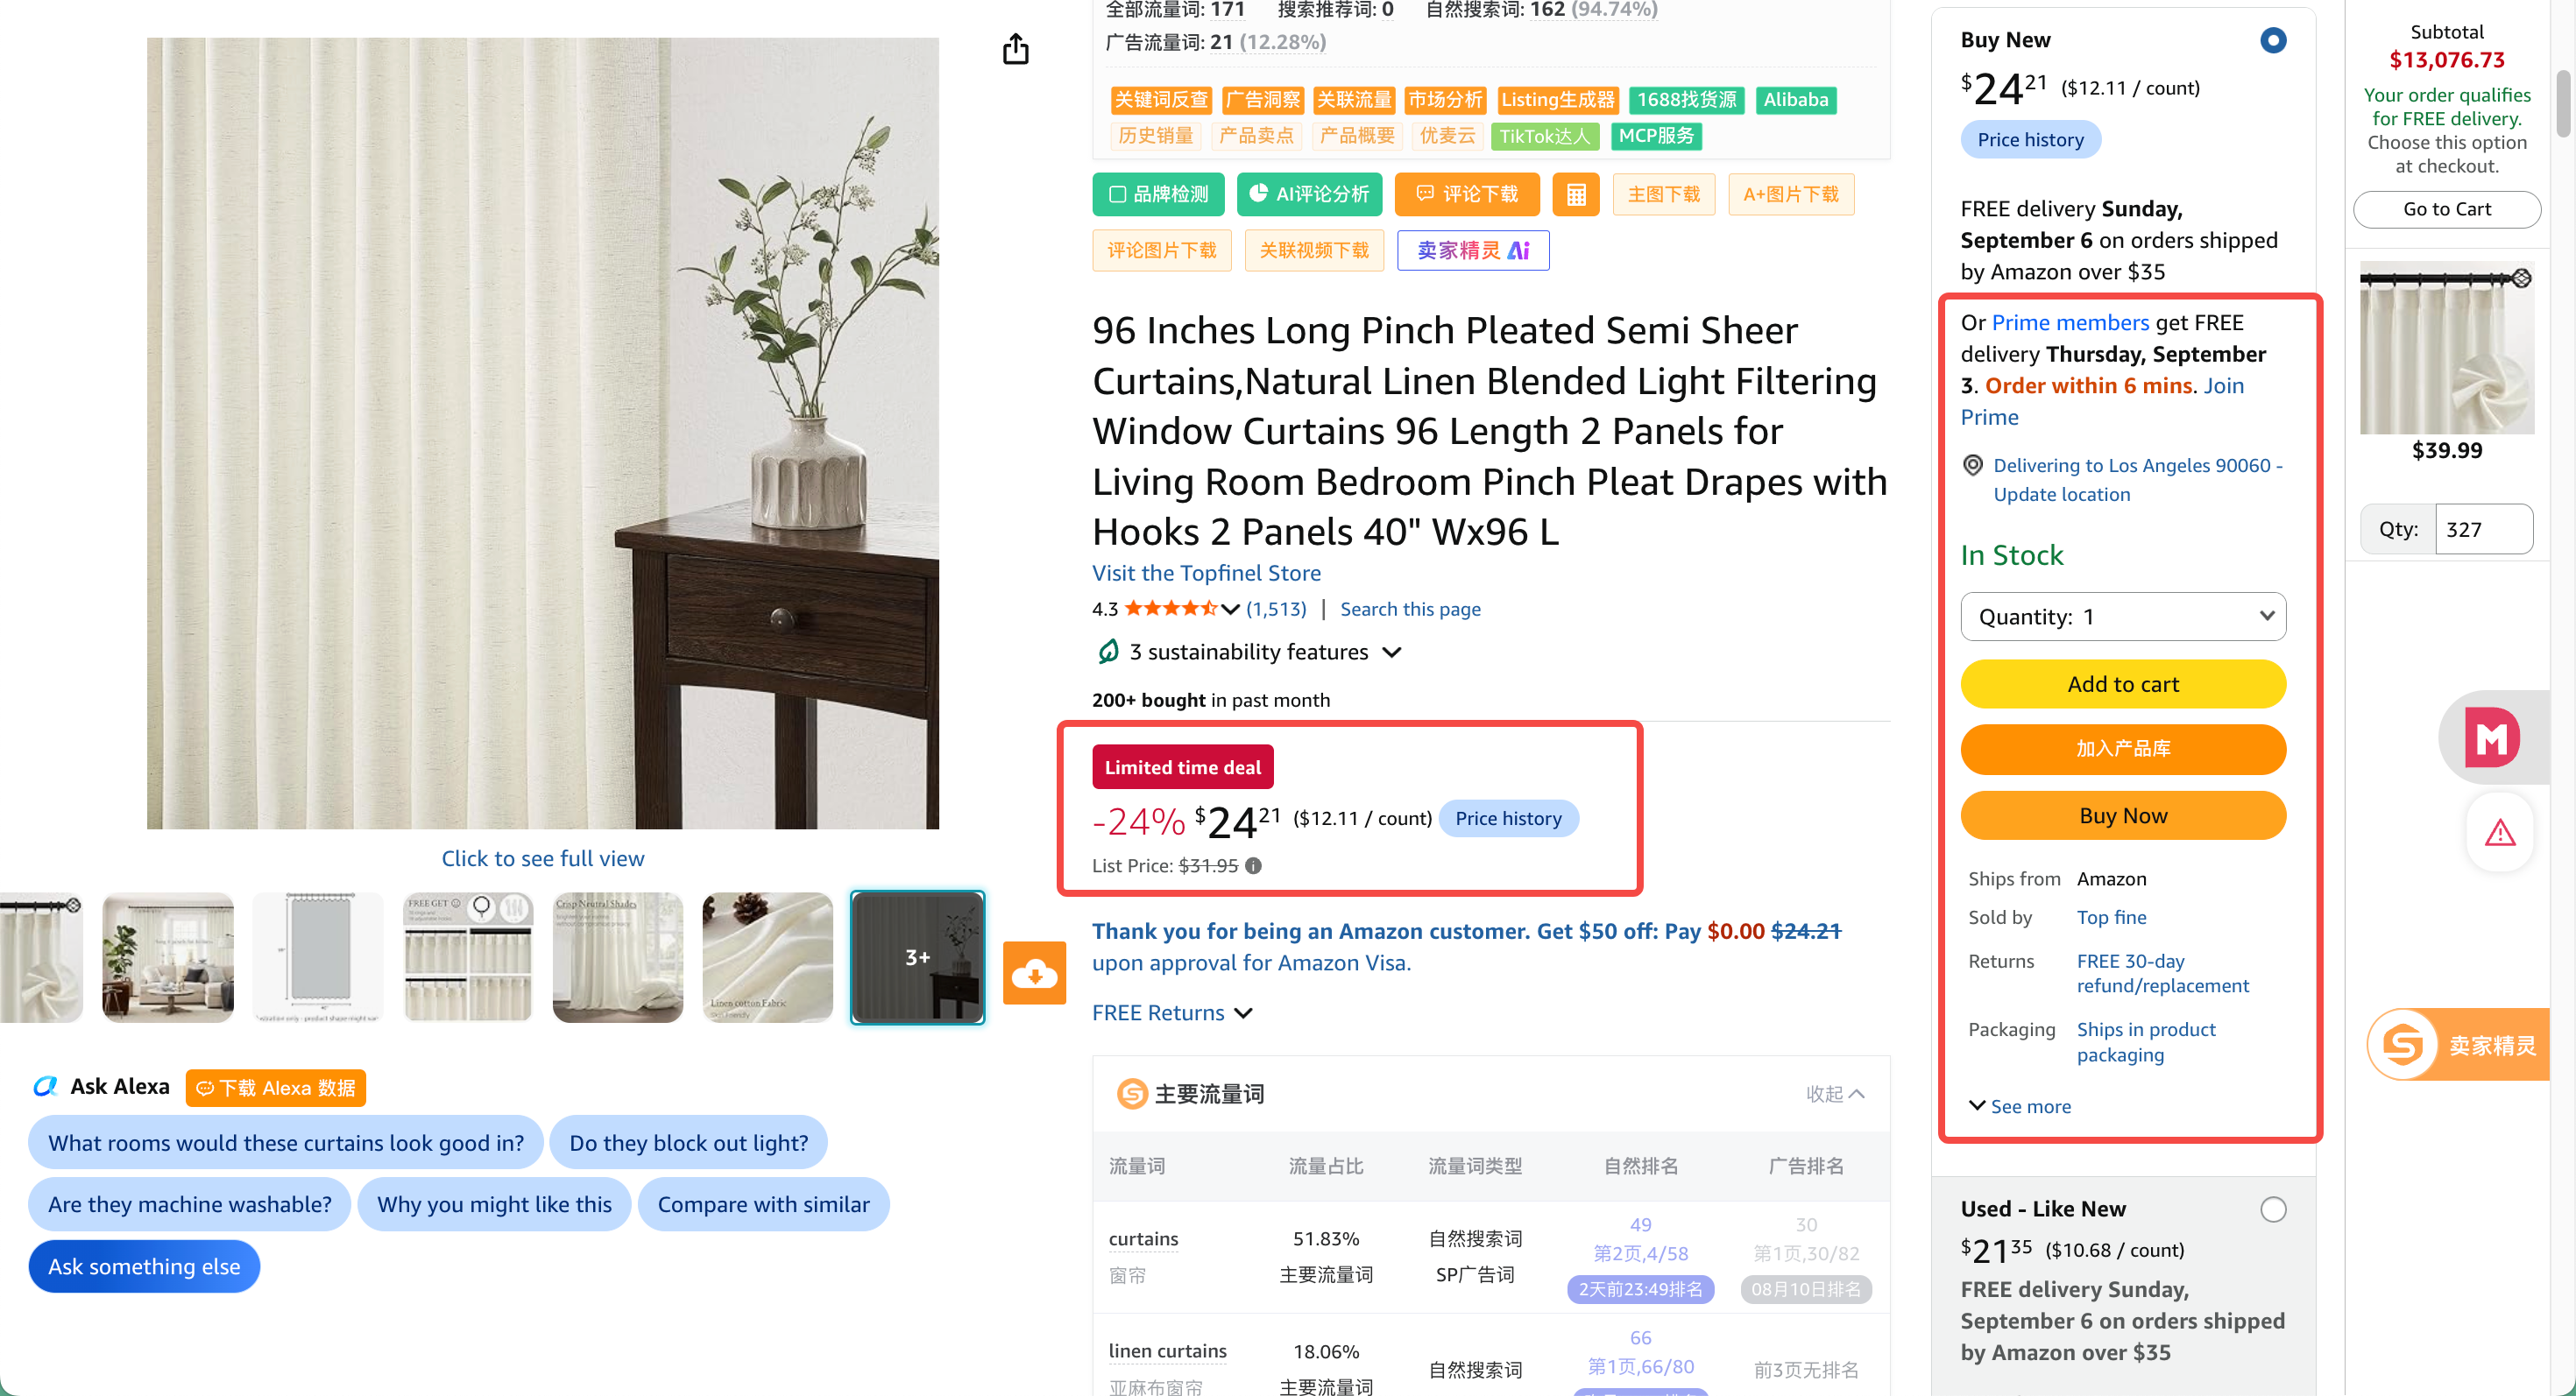2576x1396 pixels.
Task: Open the Quantity dropdown
Action: tap(2123, 617)
